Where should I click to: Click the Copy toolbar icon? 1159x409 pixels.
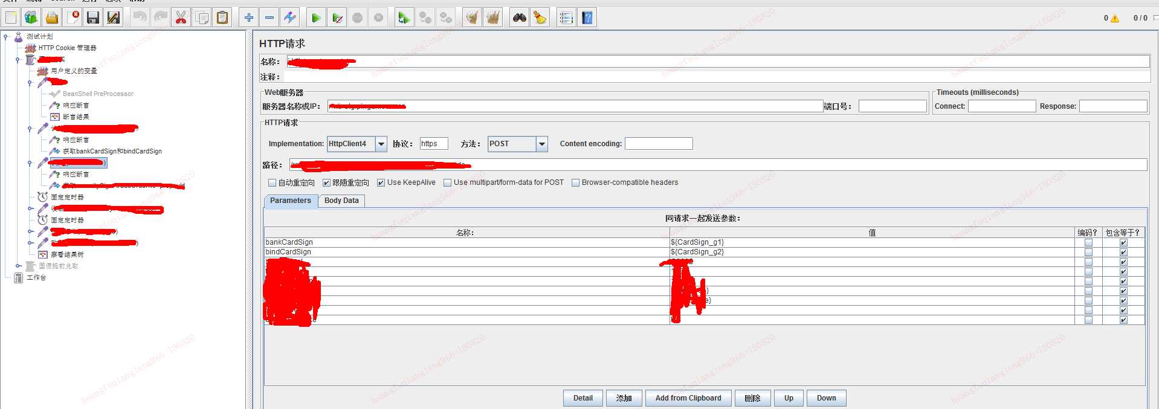(202, 18)
